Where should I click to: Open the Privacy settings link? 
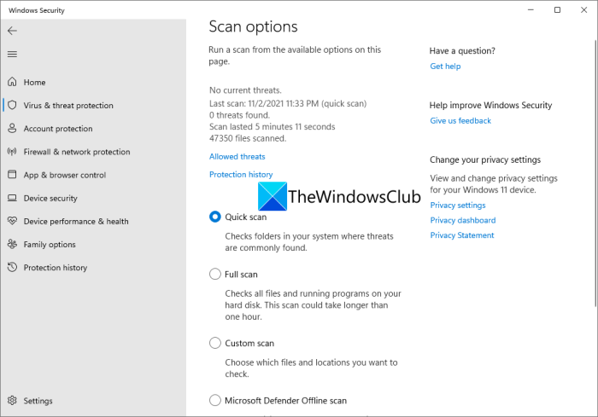click(458, 206)
